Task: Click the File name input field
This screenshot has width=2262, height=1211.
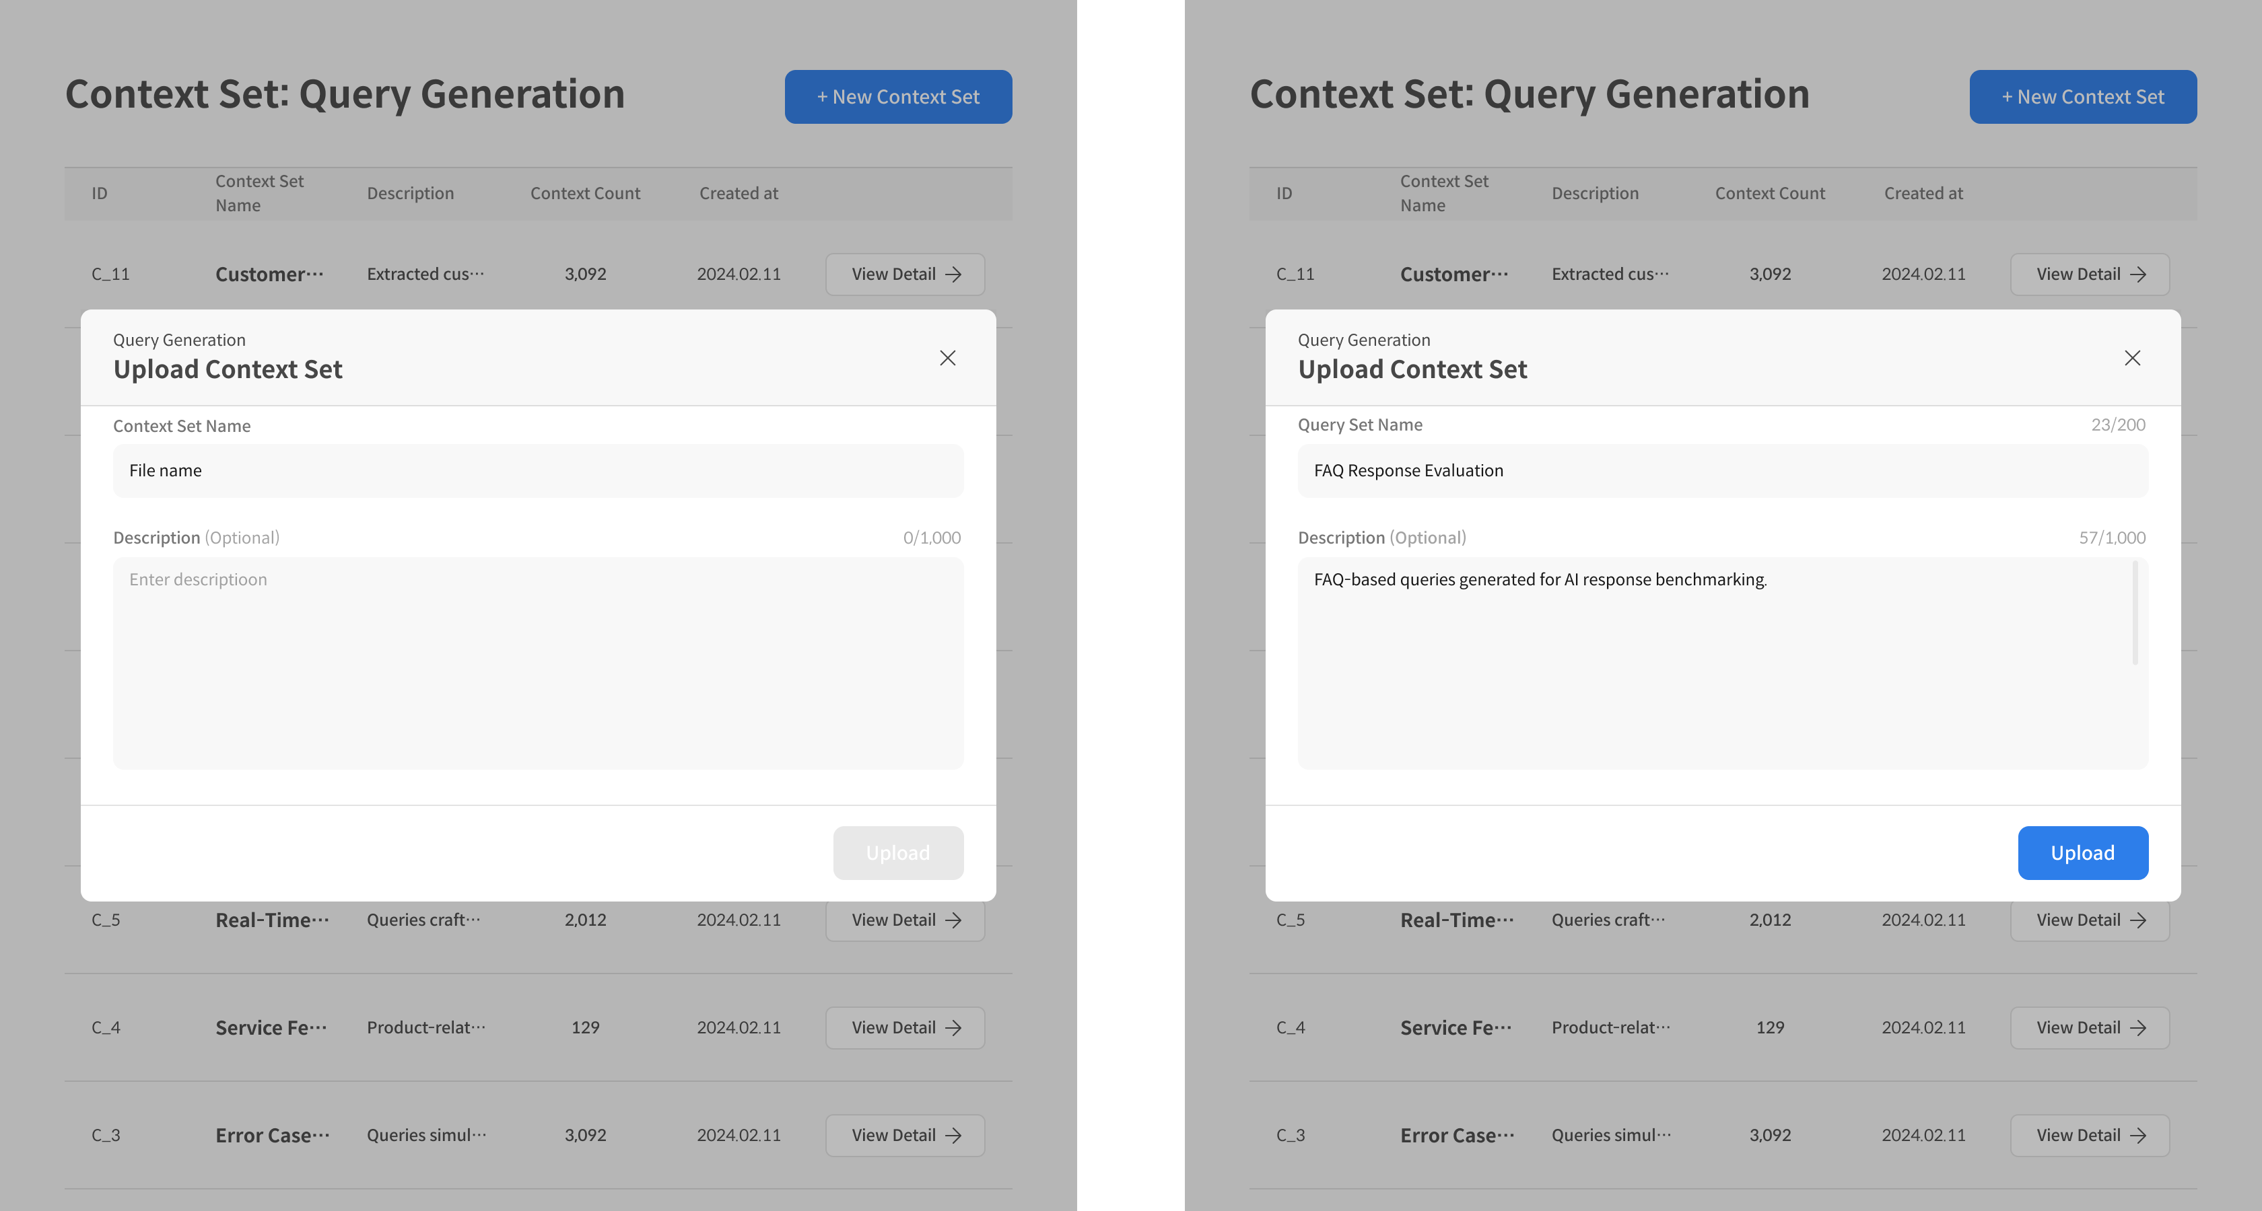Action: pos(537,470)
